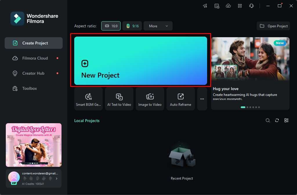Click the last carousel indicator dot
This screenshot has height=195, width=297.
259,107
